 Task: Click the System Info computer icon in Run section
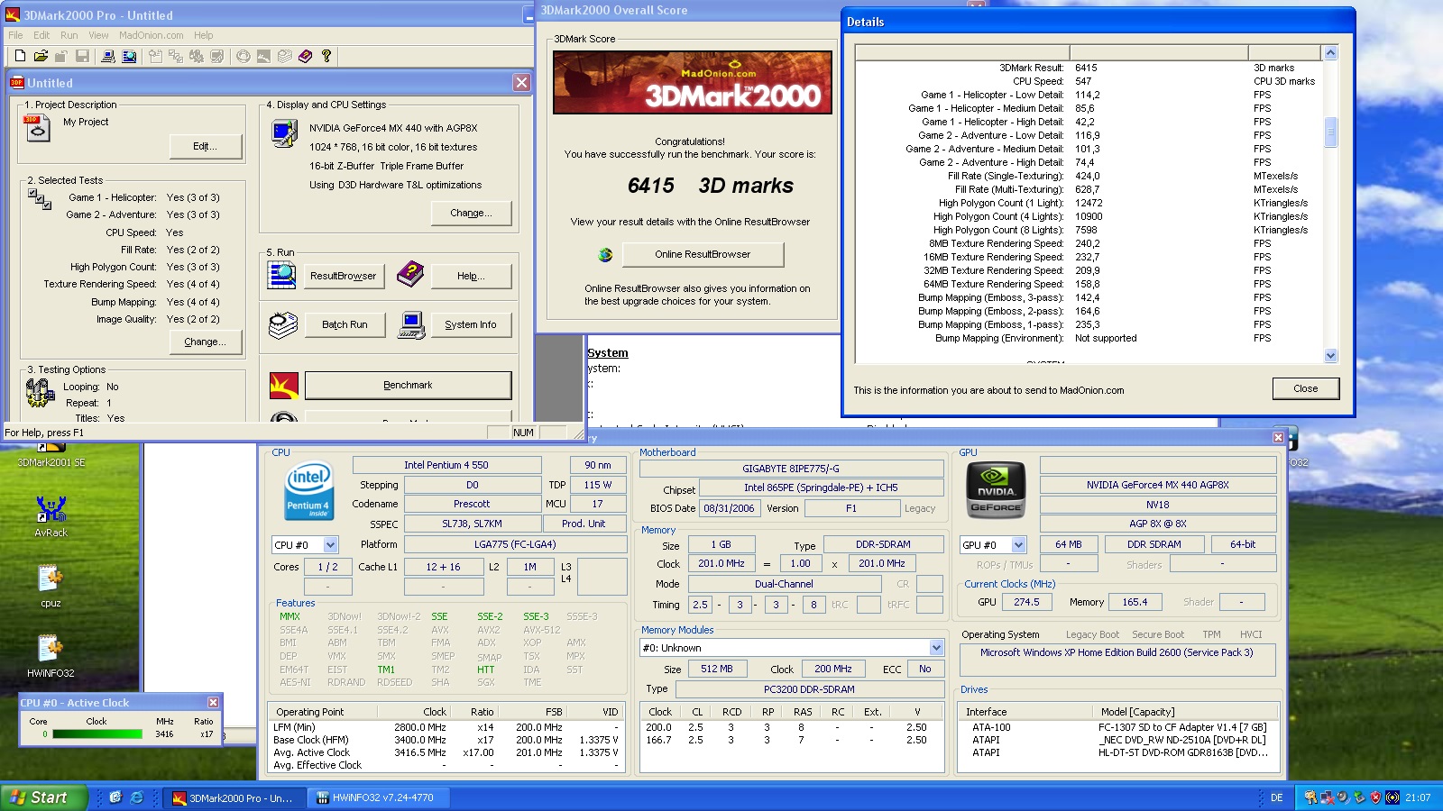click(x=411, y=324)
